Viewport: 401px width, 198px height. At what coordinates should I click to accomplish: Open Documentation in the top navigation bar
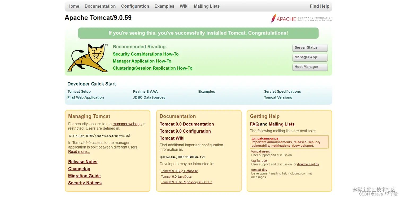click(x=100, y=6)
